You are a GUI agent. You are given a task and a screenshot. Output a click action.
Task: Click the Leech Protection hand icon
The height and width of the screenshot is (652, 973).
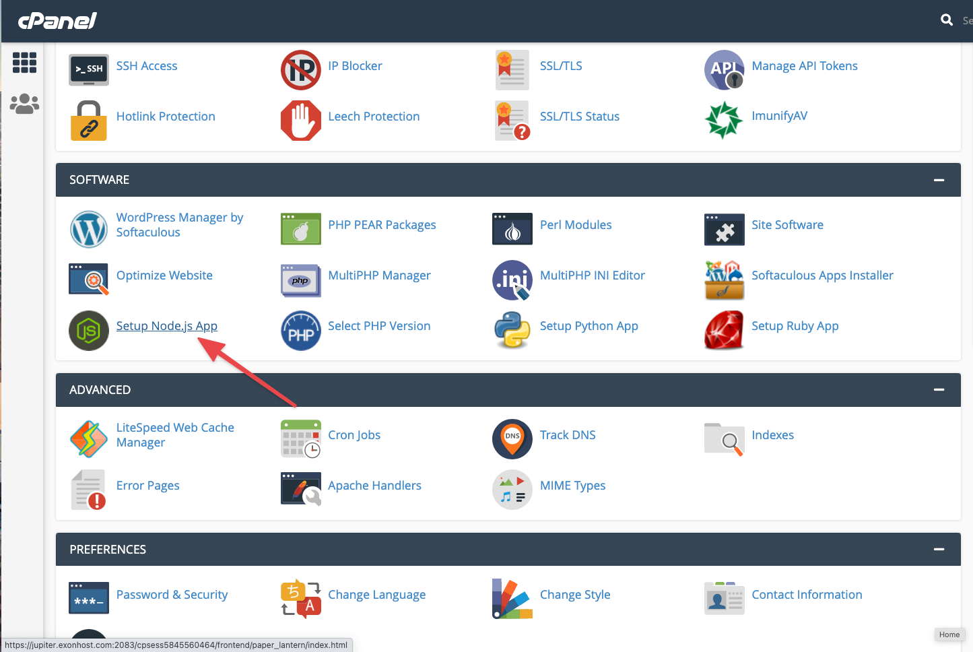301,121
